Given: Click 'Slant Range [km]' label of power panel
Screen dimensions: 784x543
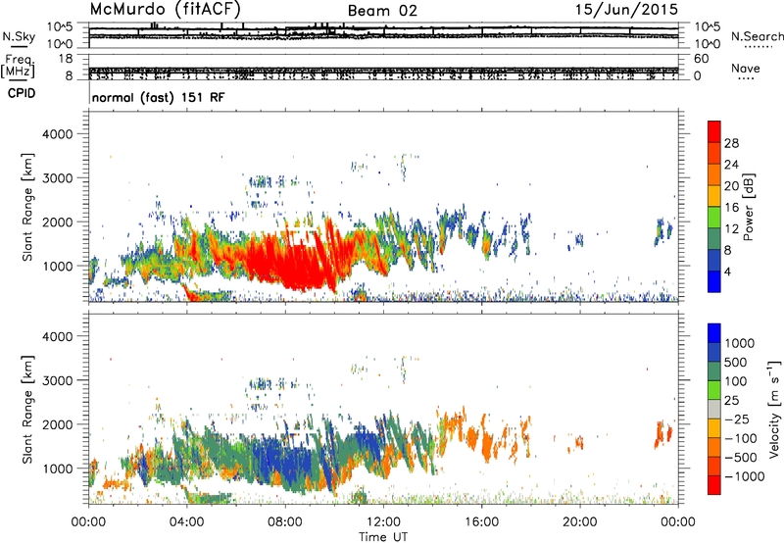Looking at the screenshot, I should (x=27, y=207).
